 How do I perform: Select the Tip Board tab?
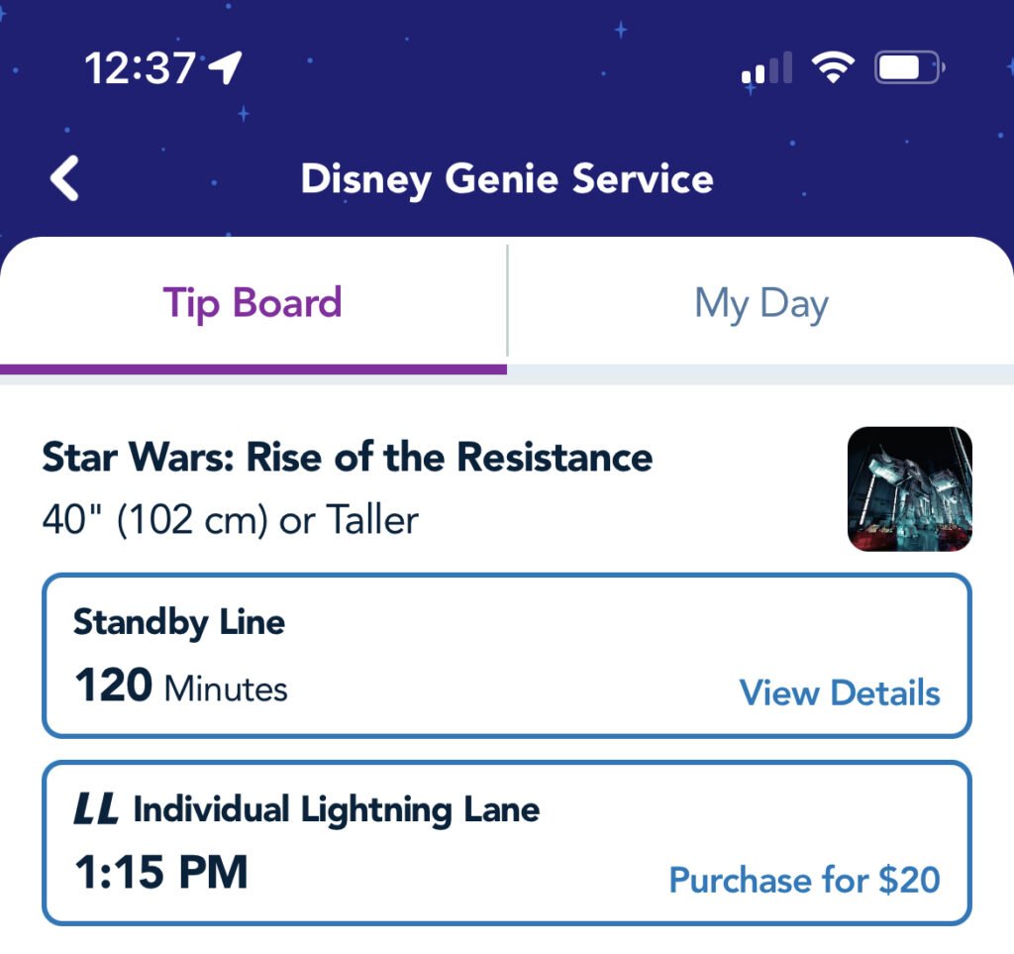coord(253,303)
